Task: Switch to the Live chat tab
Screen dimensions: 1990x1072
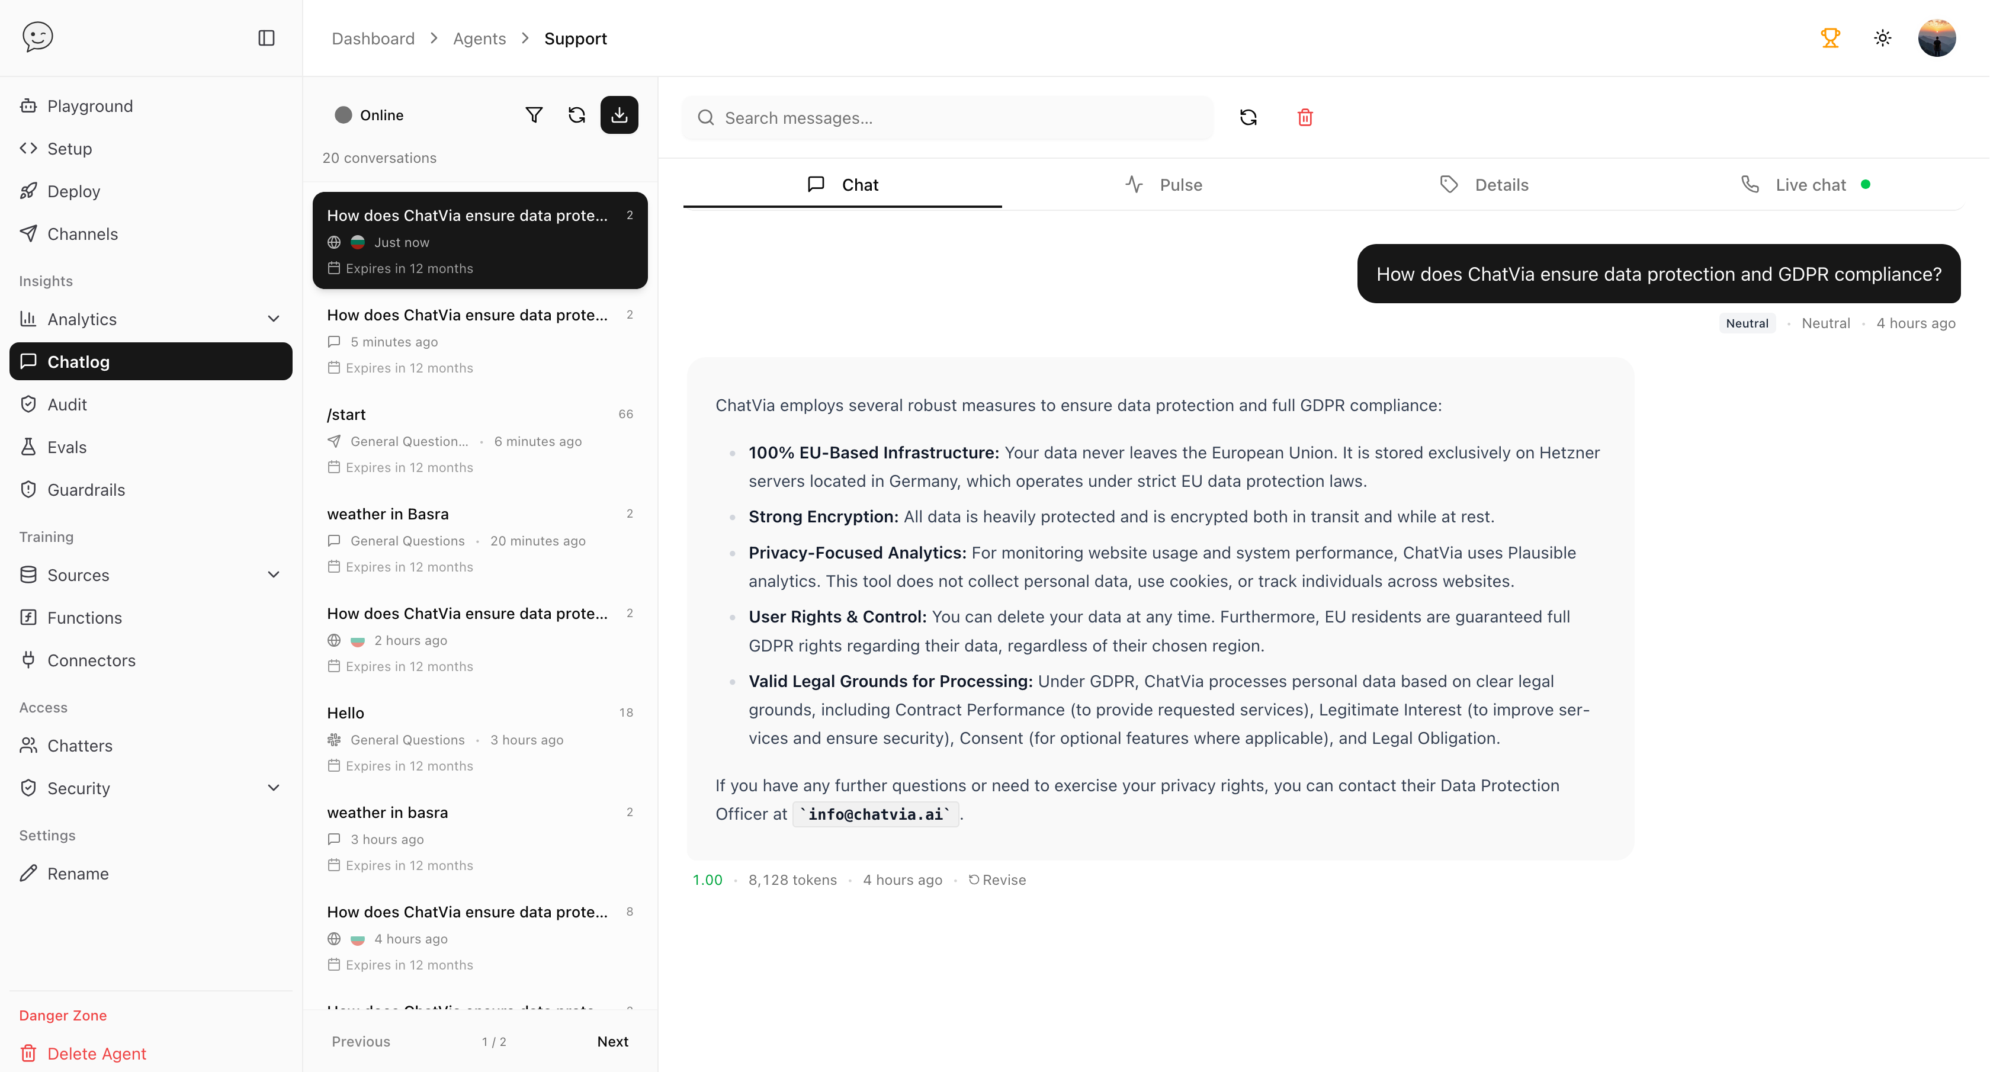Action: pos(1805,185)
